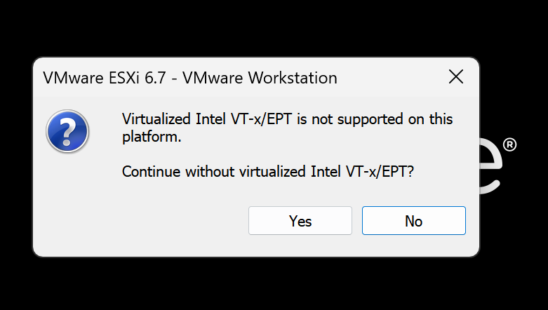Close the VMware ESXi 6.7 dialog
This screenshot has width=548, height=310.
pos(456,76)
